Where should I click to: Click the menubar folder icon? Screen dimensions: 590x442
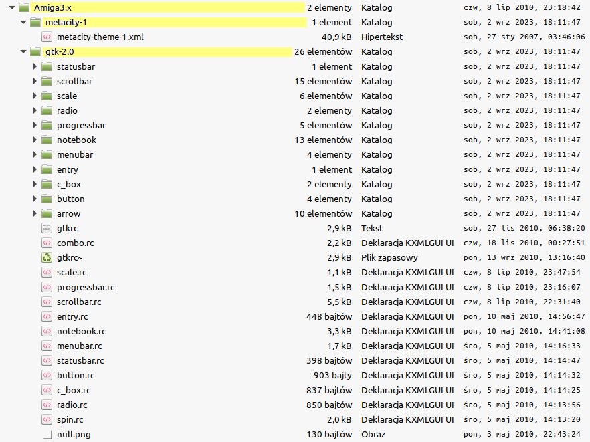tap(47, 154)
